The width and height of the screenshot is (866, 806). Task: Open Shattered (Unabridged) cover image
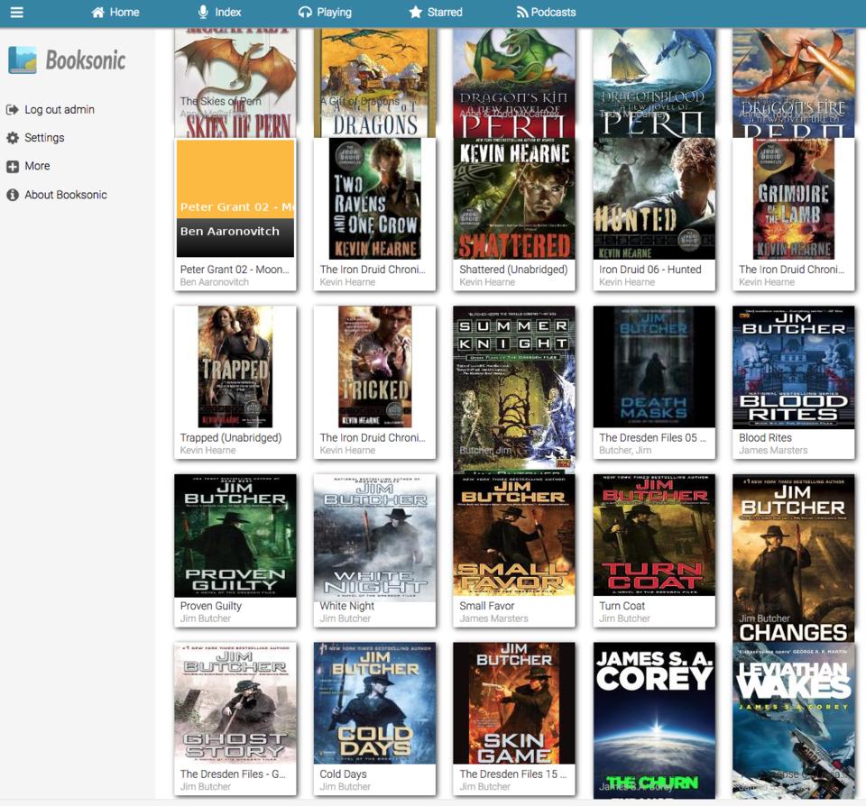[x=514, y=198]
